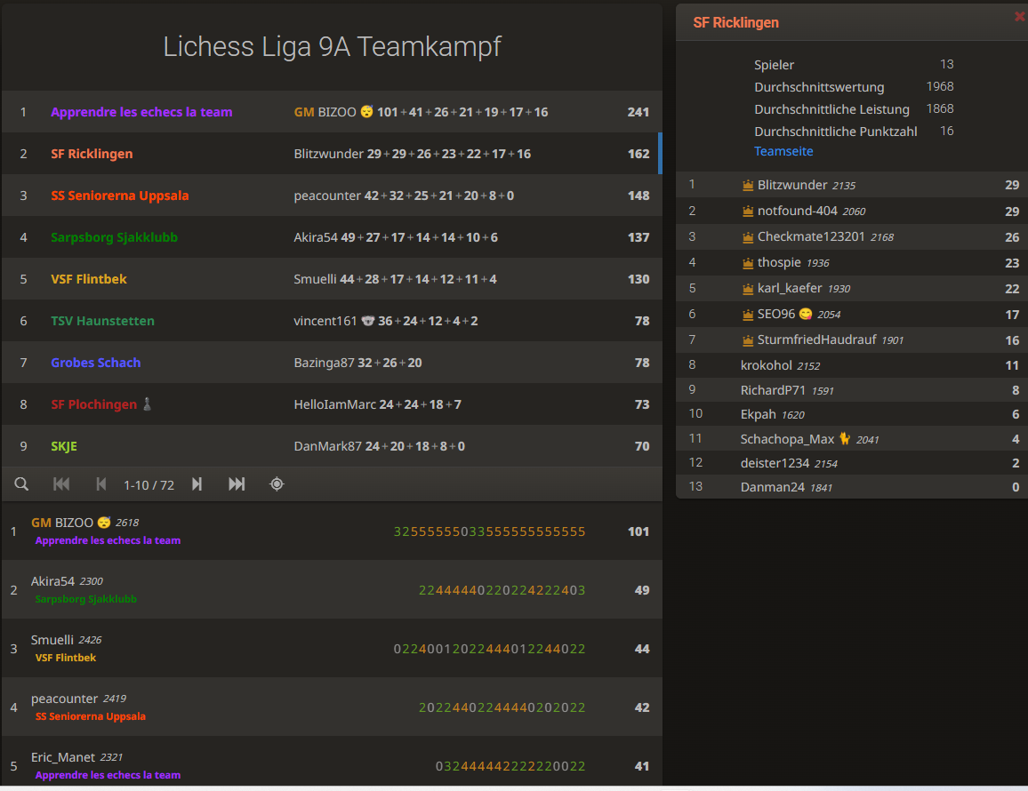Click crown icon beside notfound-404
The height and width of the screenshot is (791, 1028).
[x=747, y=211]
